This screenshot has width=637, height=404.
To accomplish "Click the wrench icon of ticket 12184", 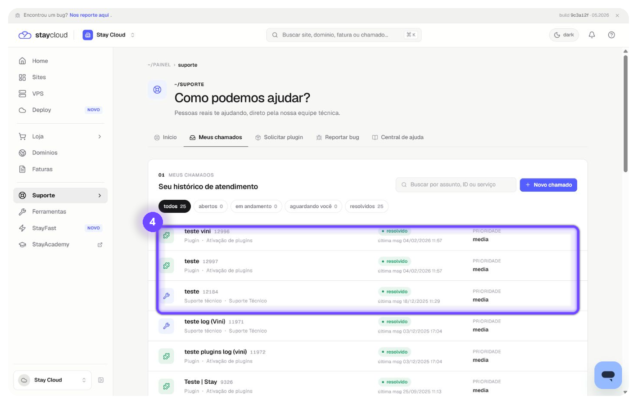I will point(167,296).
